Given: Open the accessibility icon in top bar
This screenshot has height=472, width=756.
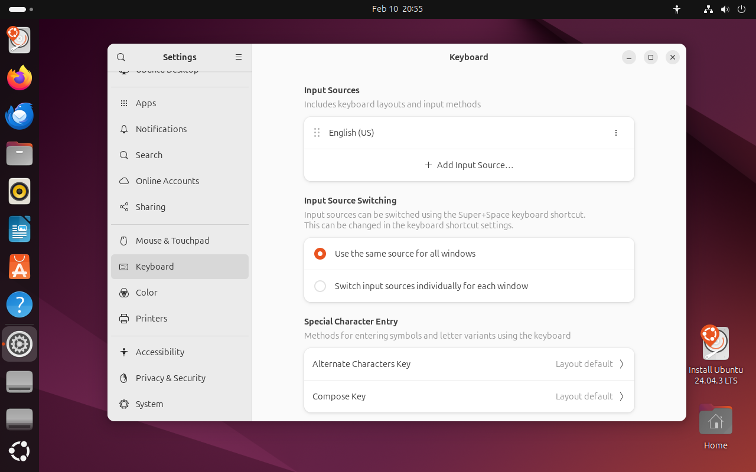Looking at the screenshot, I should point(677,9).
